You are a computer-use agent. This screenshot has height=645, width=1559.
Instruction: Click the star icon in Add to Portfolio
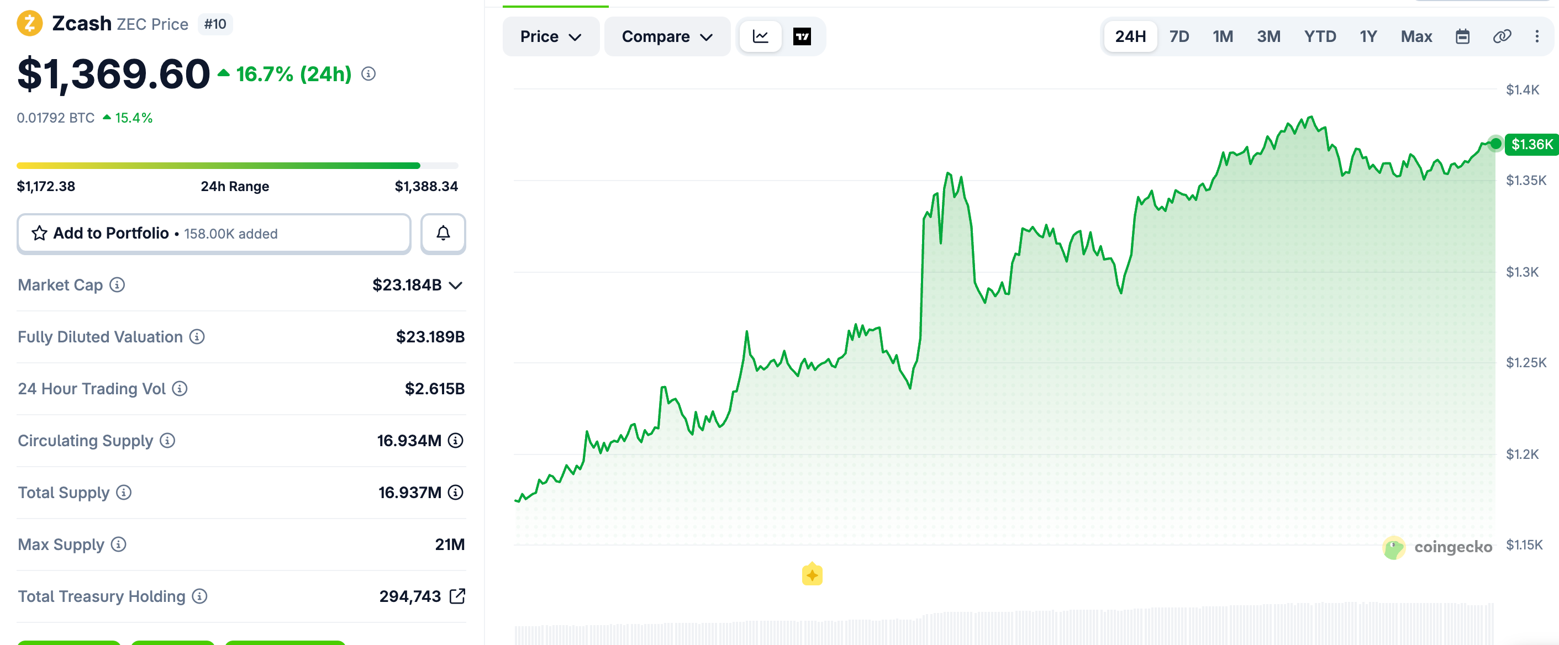coord(39,234)
